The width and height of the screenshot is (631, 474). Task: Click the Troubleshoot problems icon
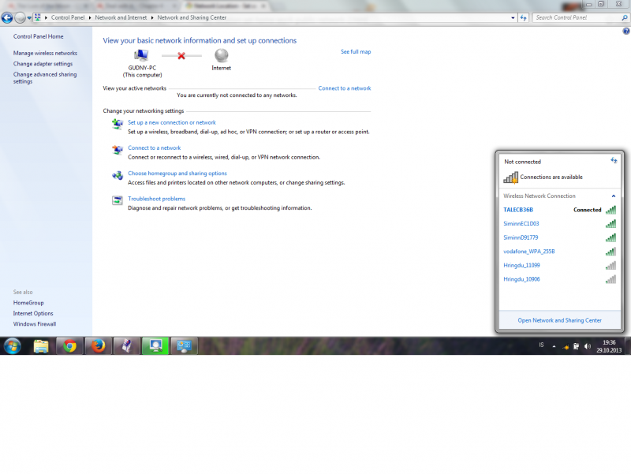[x=117, y=200]
